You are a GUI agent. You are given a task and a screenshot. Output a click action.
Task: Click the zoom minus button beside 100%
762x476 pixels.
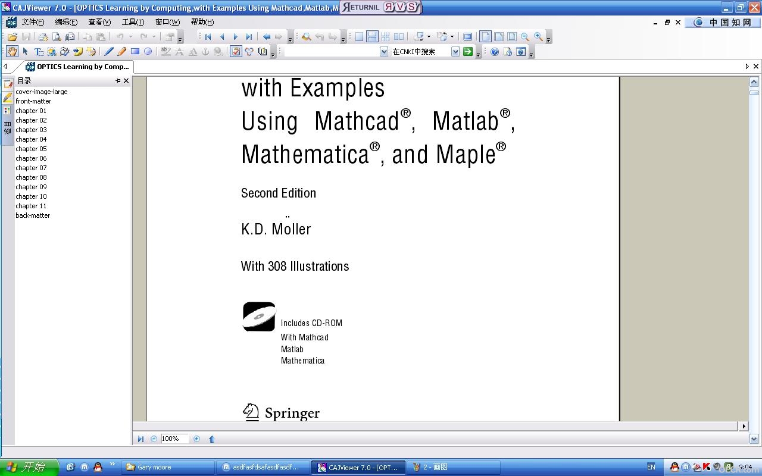coord(154,439)
